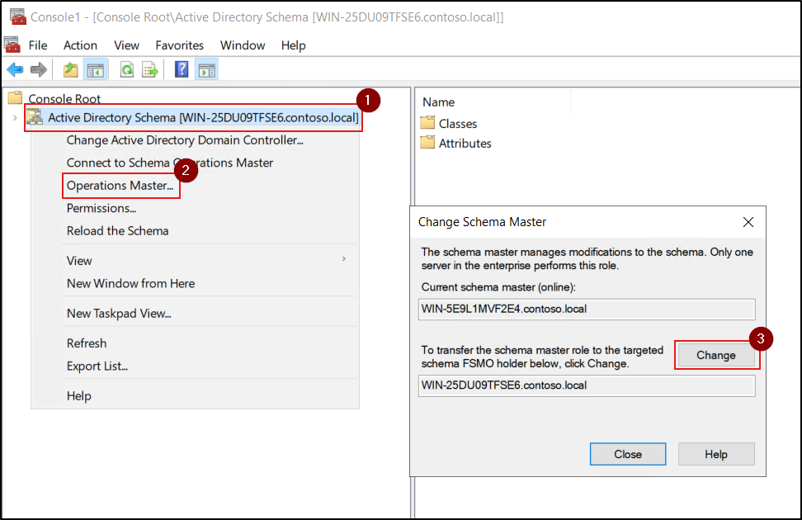Screen dimensions: 802x520
Task: Open the View submenu arrow
Action: (343, 259)
